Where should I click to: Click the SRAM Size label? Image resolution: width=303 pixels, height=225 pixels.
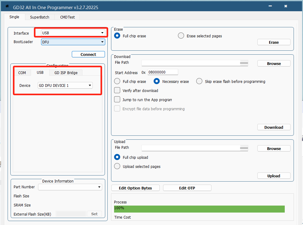pyautogui.click(x=22, y=205)
